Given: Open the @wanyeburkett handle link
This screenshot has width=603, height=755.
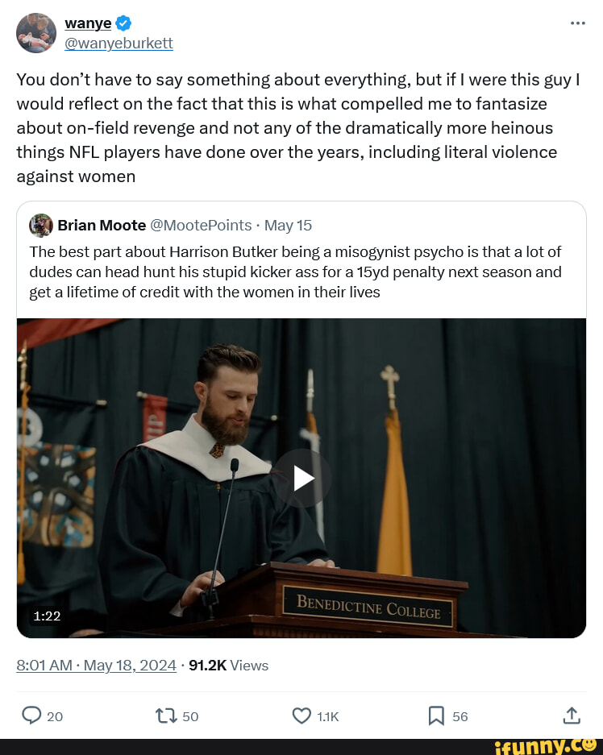Looking at the screenshot, I should 119,43.
